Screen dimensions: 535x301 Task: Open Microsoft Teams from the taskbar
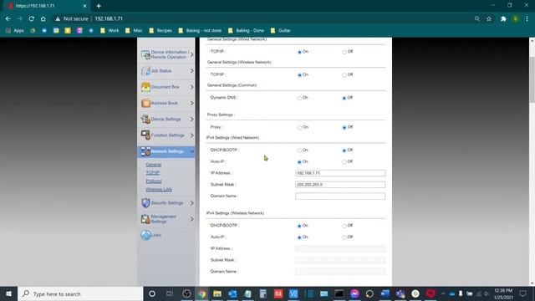(x=400, y=293)
